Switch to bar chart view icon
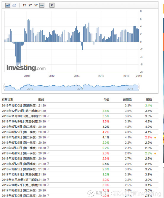Image resolution: width=164 pixels, height=198 pixels. click(x=8, y=5)
